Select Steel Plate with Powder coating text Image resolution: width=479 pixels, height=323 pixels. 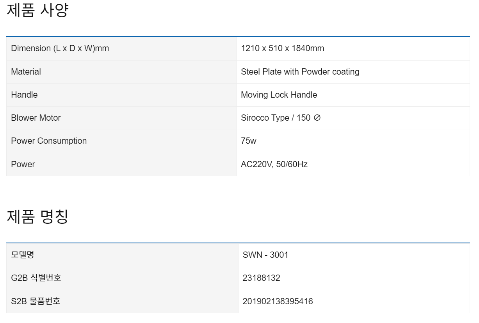click(300, 72)
